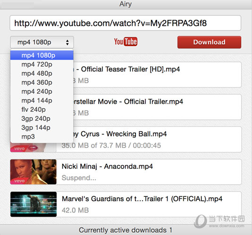The width and height of the screenshot is (252, 235).
Task: Click the Suspend... status text
Action: pos(79,178)
